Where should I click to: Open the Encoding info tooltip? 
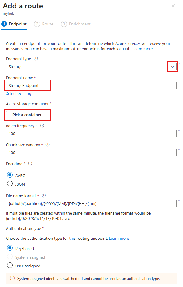30,164
